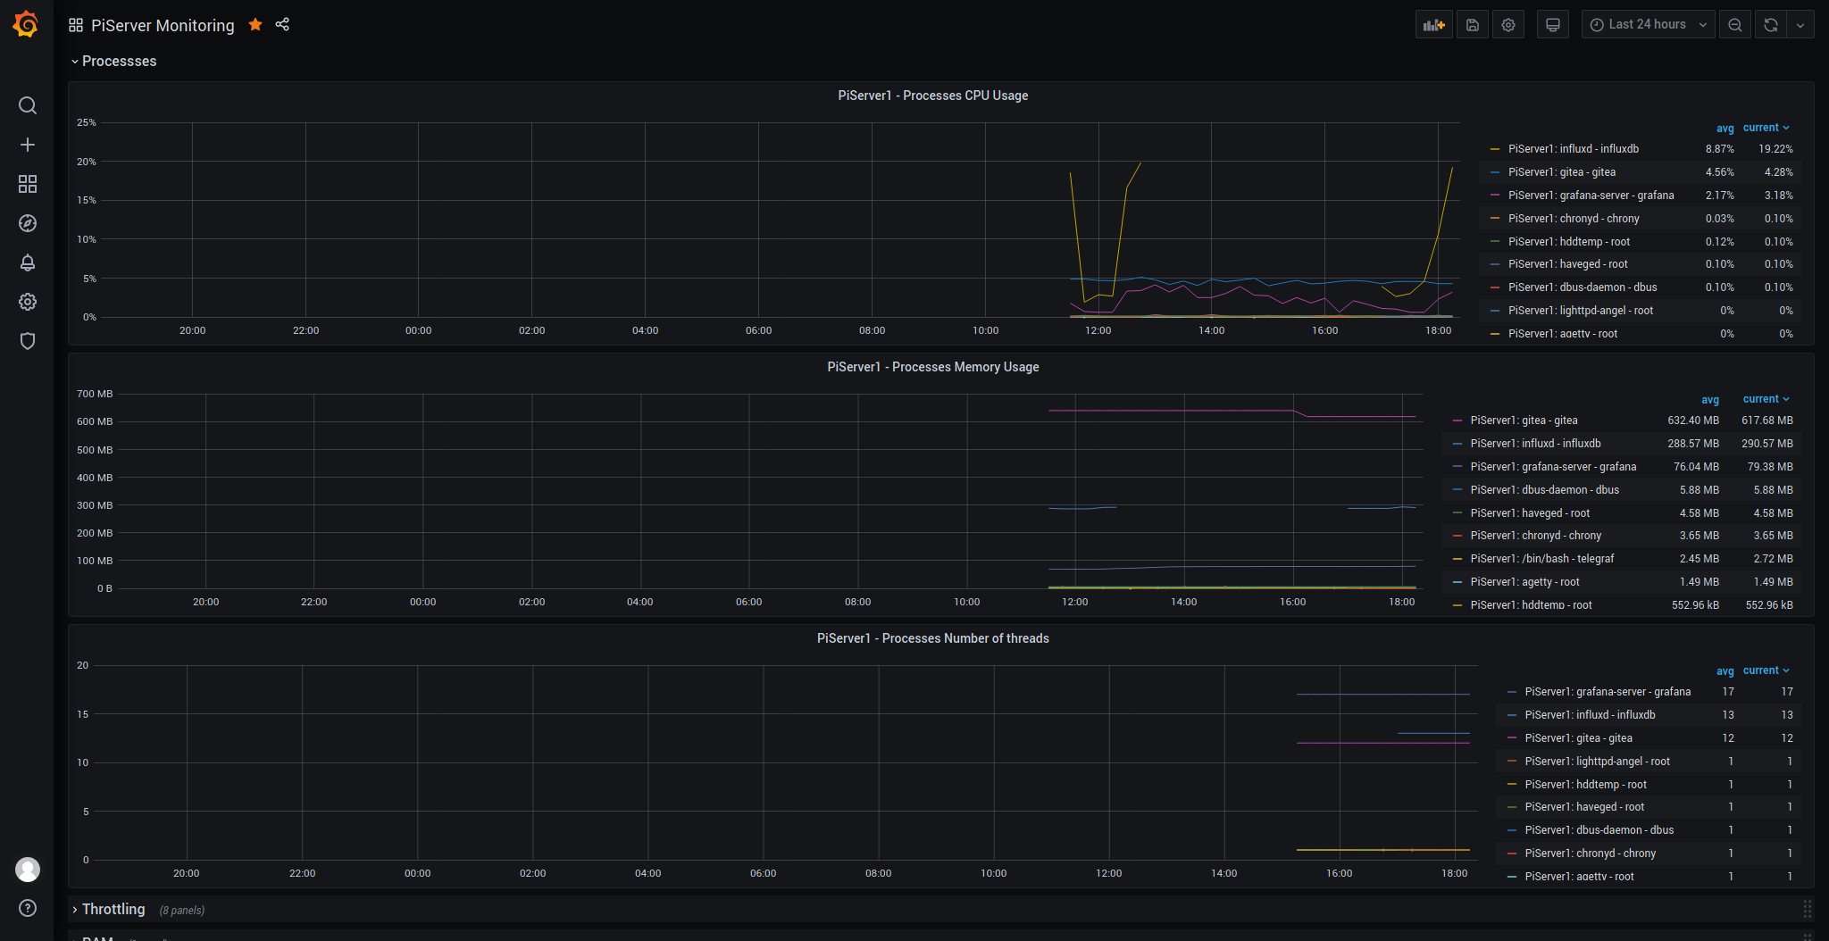Image resolution: width=1829 pixels, height=941 pixels.
Task: Sort the Number of threads legend by current
Action: 1766,670
